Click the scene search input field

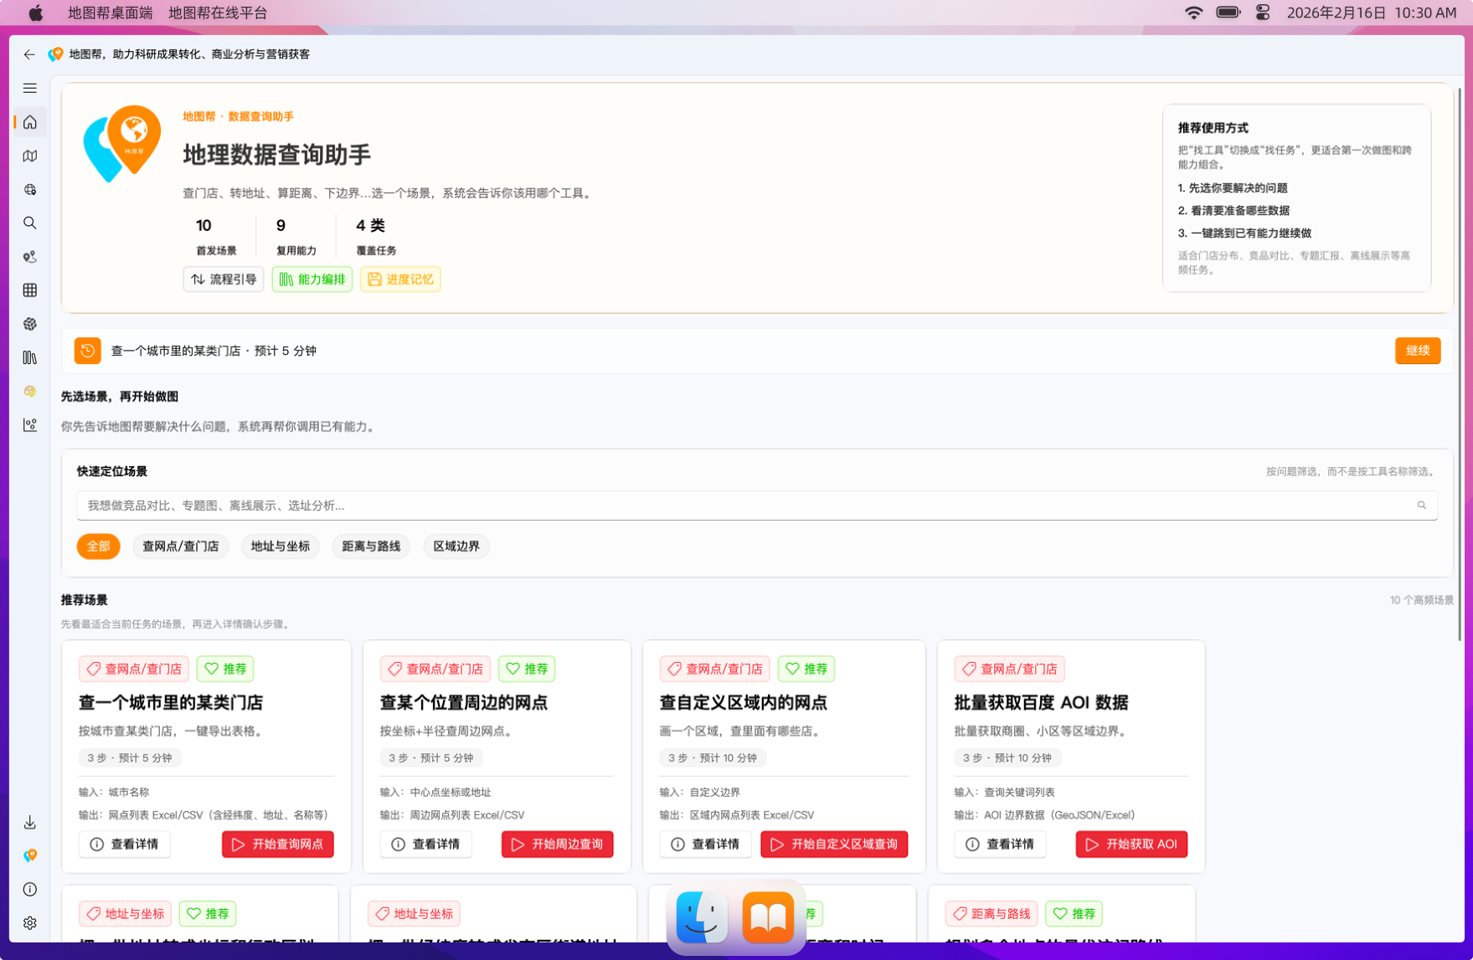pos(745,506)
